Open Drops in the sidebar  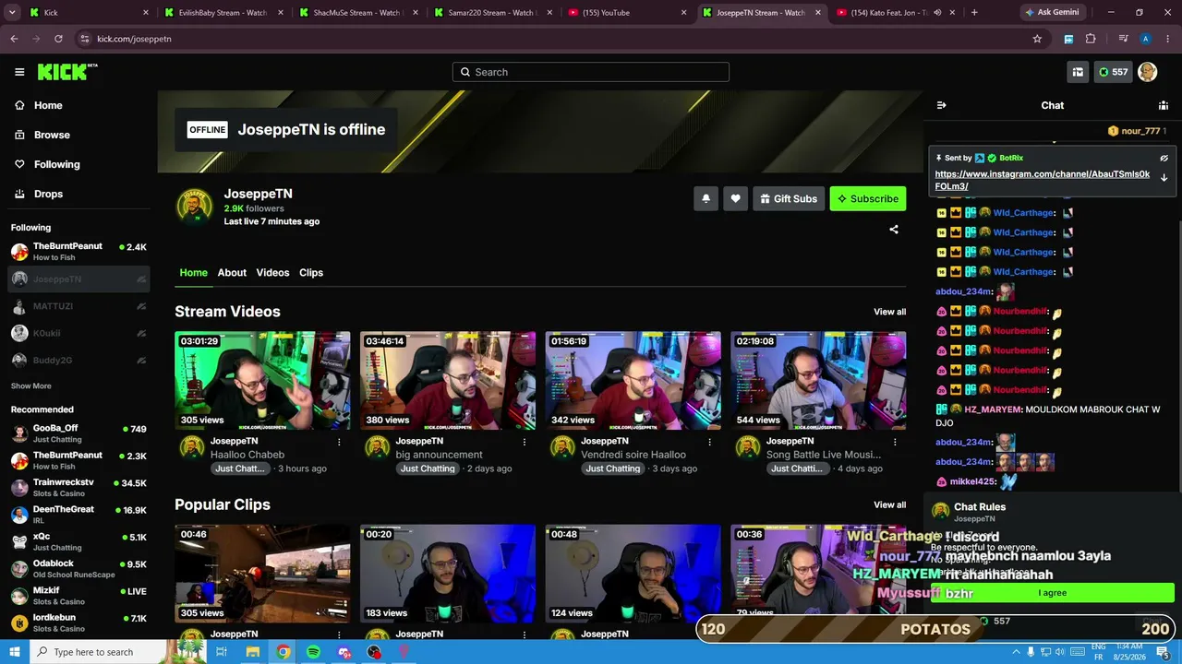point(78,194)
